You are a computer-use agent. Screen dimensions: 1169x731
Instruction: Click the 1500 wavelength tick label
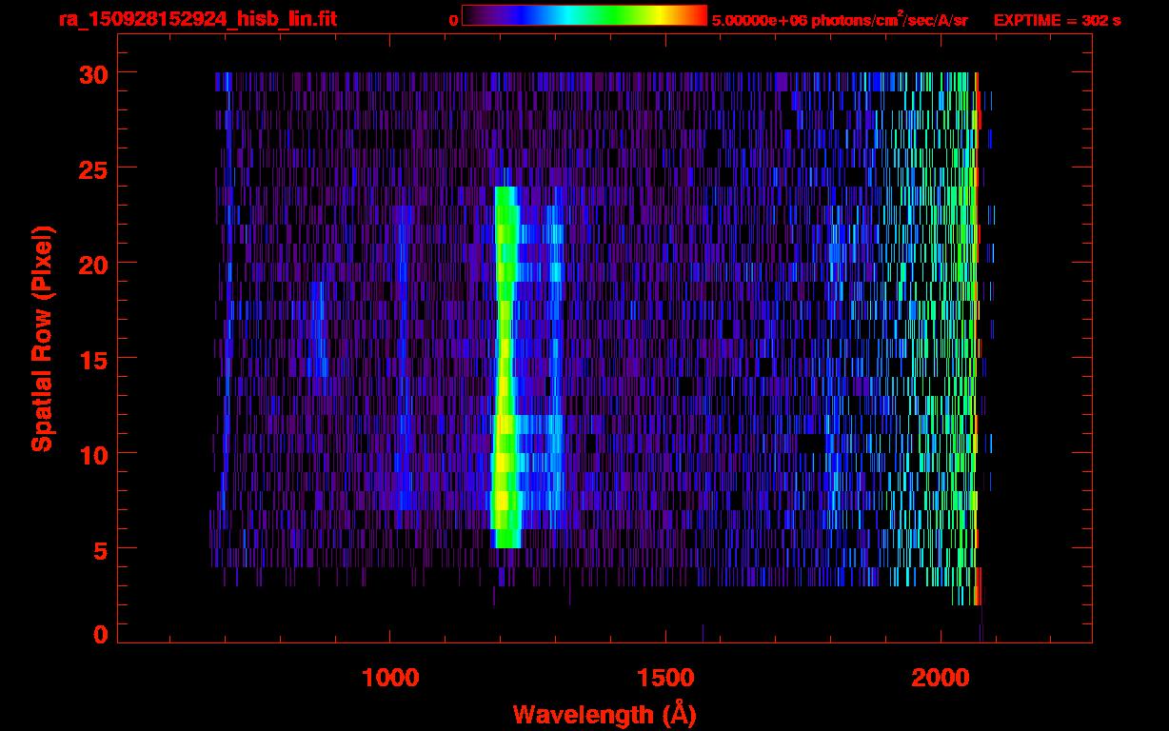click(664, 678)
